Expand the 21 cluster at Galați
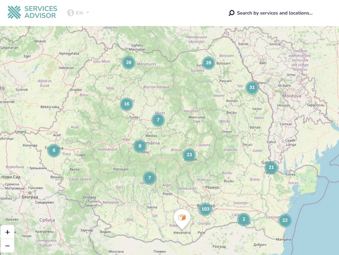The image size is (339, 255). [x=271, y=167]
